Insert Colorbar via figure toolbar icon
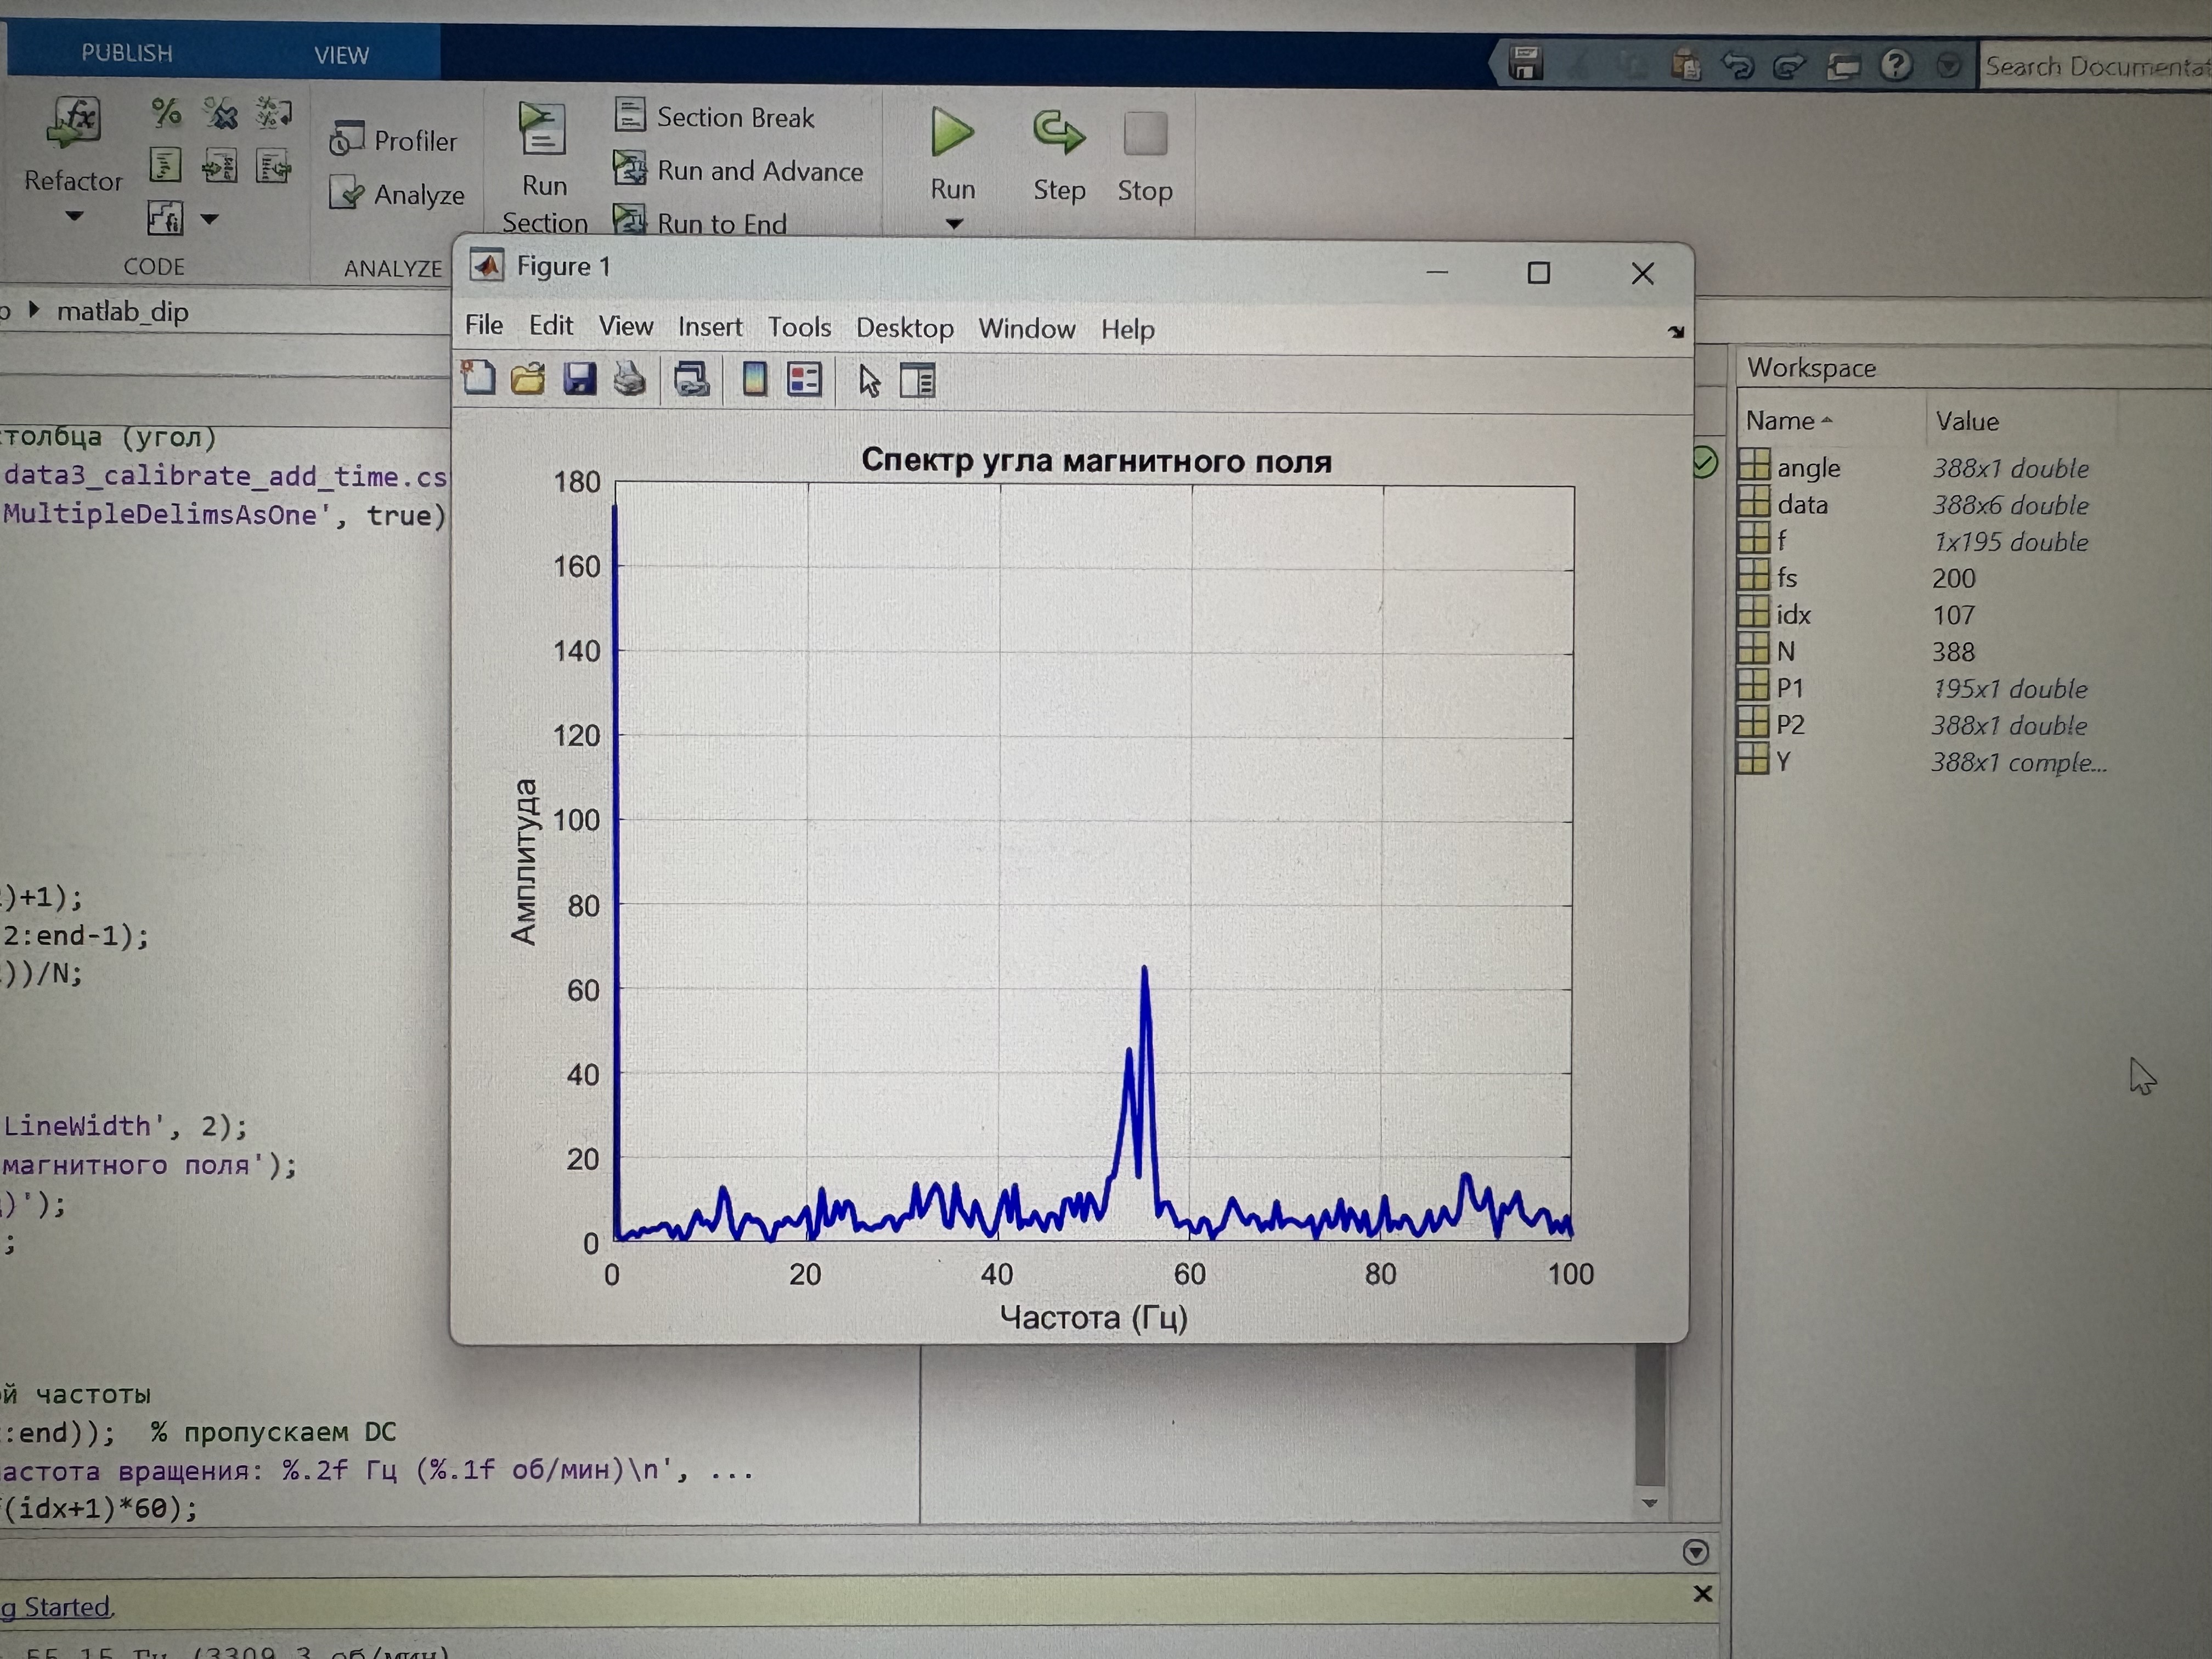 click(x=755, y=380)
